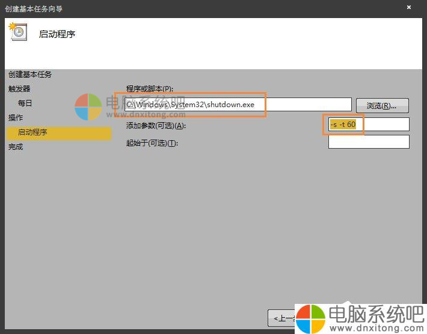Close the Create Basic Task wizard window

coord(409,8)
